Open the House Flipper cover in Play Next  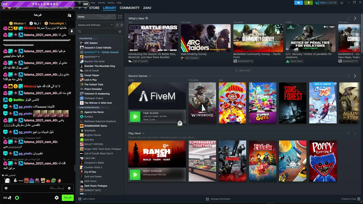[293, 161]
